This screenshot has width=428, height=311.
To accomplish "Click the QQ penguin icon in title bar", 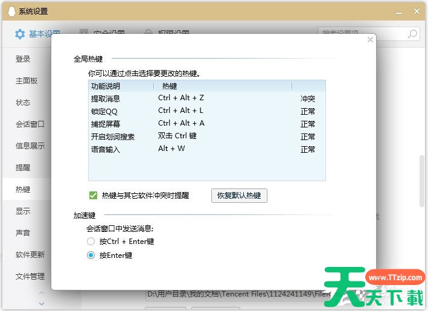I will tap(9, 11).
